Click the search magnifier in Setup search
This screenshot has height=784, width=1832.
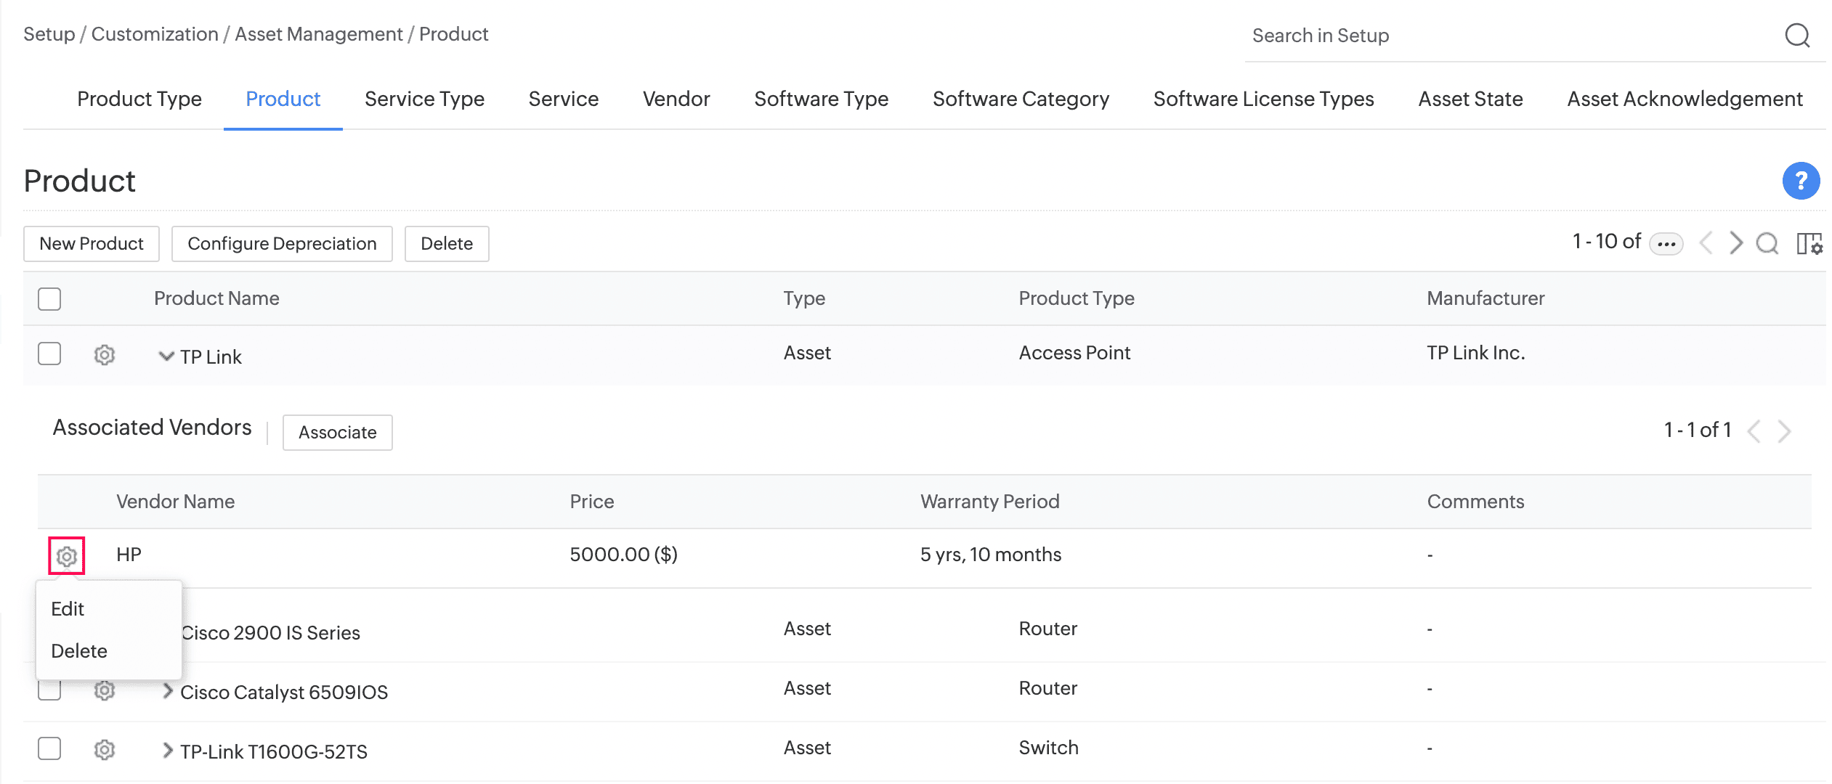click(x=1797, y=35)
